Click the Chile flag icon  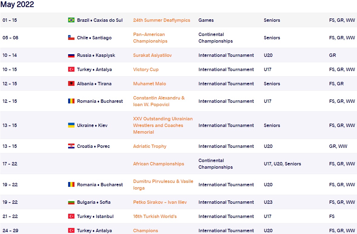71,38
